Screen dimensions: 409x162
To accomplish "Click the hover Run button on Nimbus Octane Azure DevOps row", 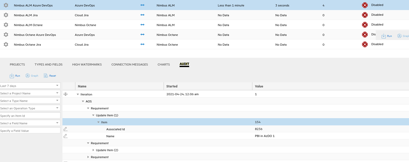I will [387, 36].
